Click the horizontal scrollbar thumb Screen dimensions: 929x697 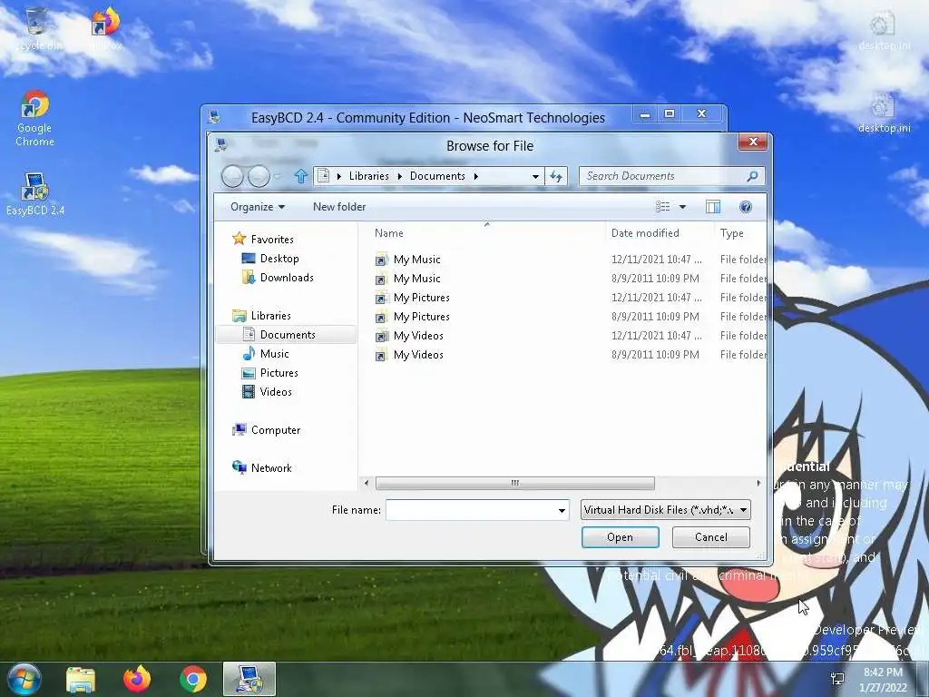[x=515, y=483]
